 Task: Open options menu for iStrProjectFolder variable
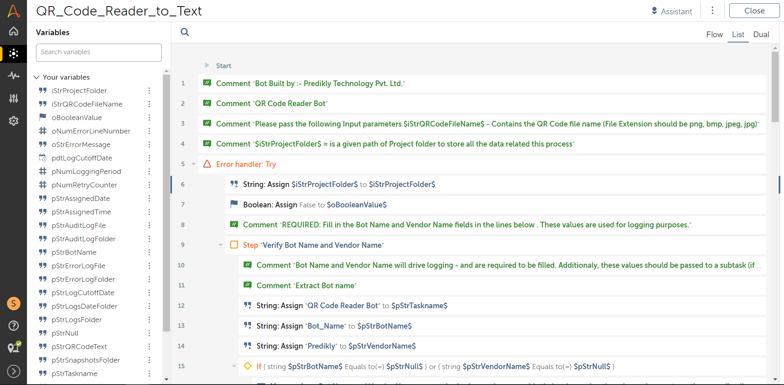149,91
